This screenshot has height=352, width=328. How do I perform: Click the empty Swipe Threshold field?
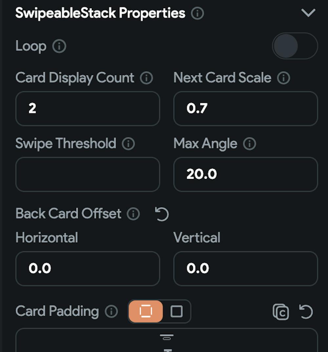click(88, 174)
